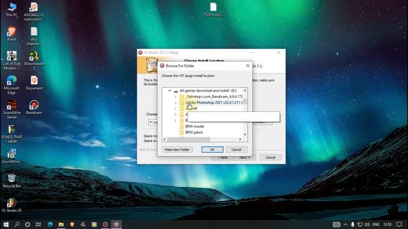Select Adobe Photoshop 2021 v22.4.1.211 folder
Screen dimensions: 408x229
(x=214, y=102)
